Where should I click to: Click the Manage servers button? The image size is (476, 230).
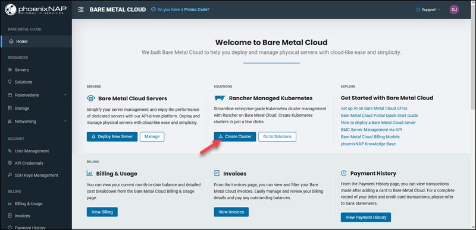[152, 136]
